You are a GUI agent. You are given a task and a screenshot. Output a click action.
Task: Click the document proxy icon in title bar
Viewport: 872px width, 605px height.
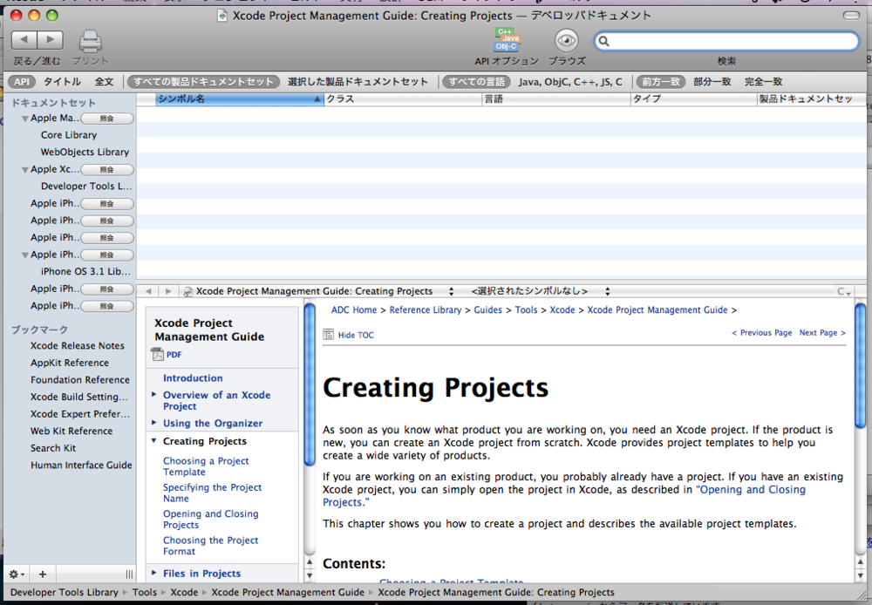[222, 16]
